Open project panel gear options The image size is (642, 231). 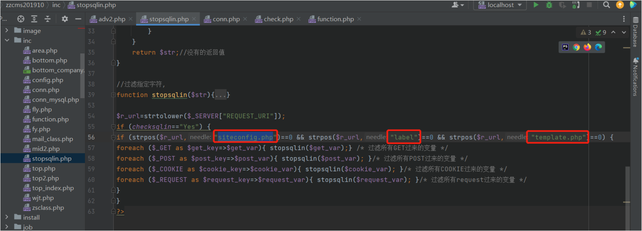pos(65,19)
